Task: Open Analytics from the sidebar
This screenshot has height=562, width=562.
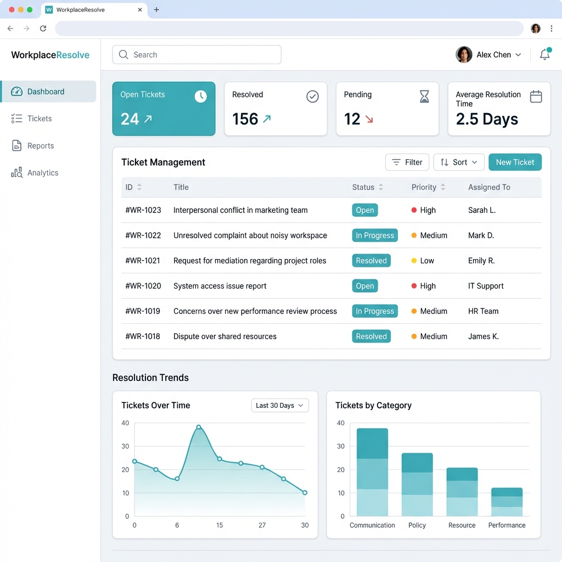Action: click(x=43, y=173)
